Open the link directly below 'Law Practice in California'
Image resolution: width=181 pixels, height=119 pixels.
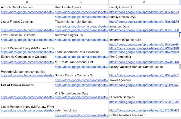click(27, 40)
